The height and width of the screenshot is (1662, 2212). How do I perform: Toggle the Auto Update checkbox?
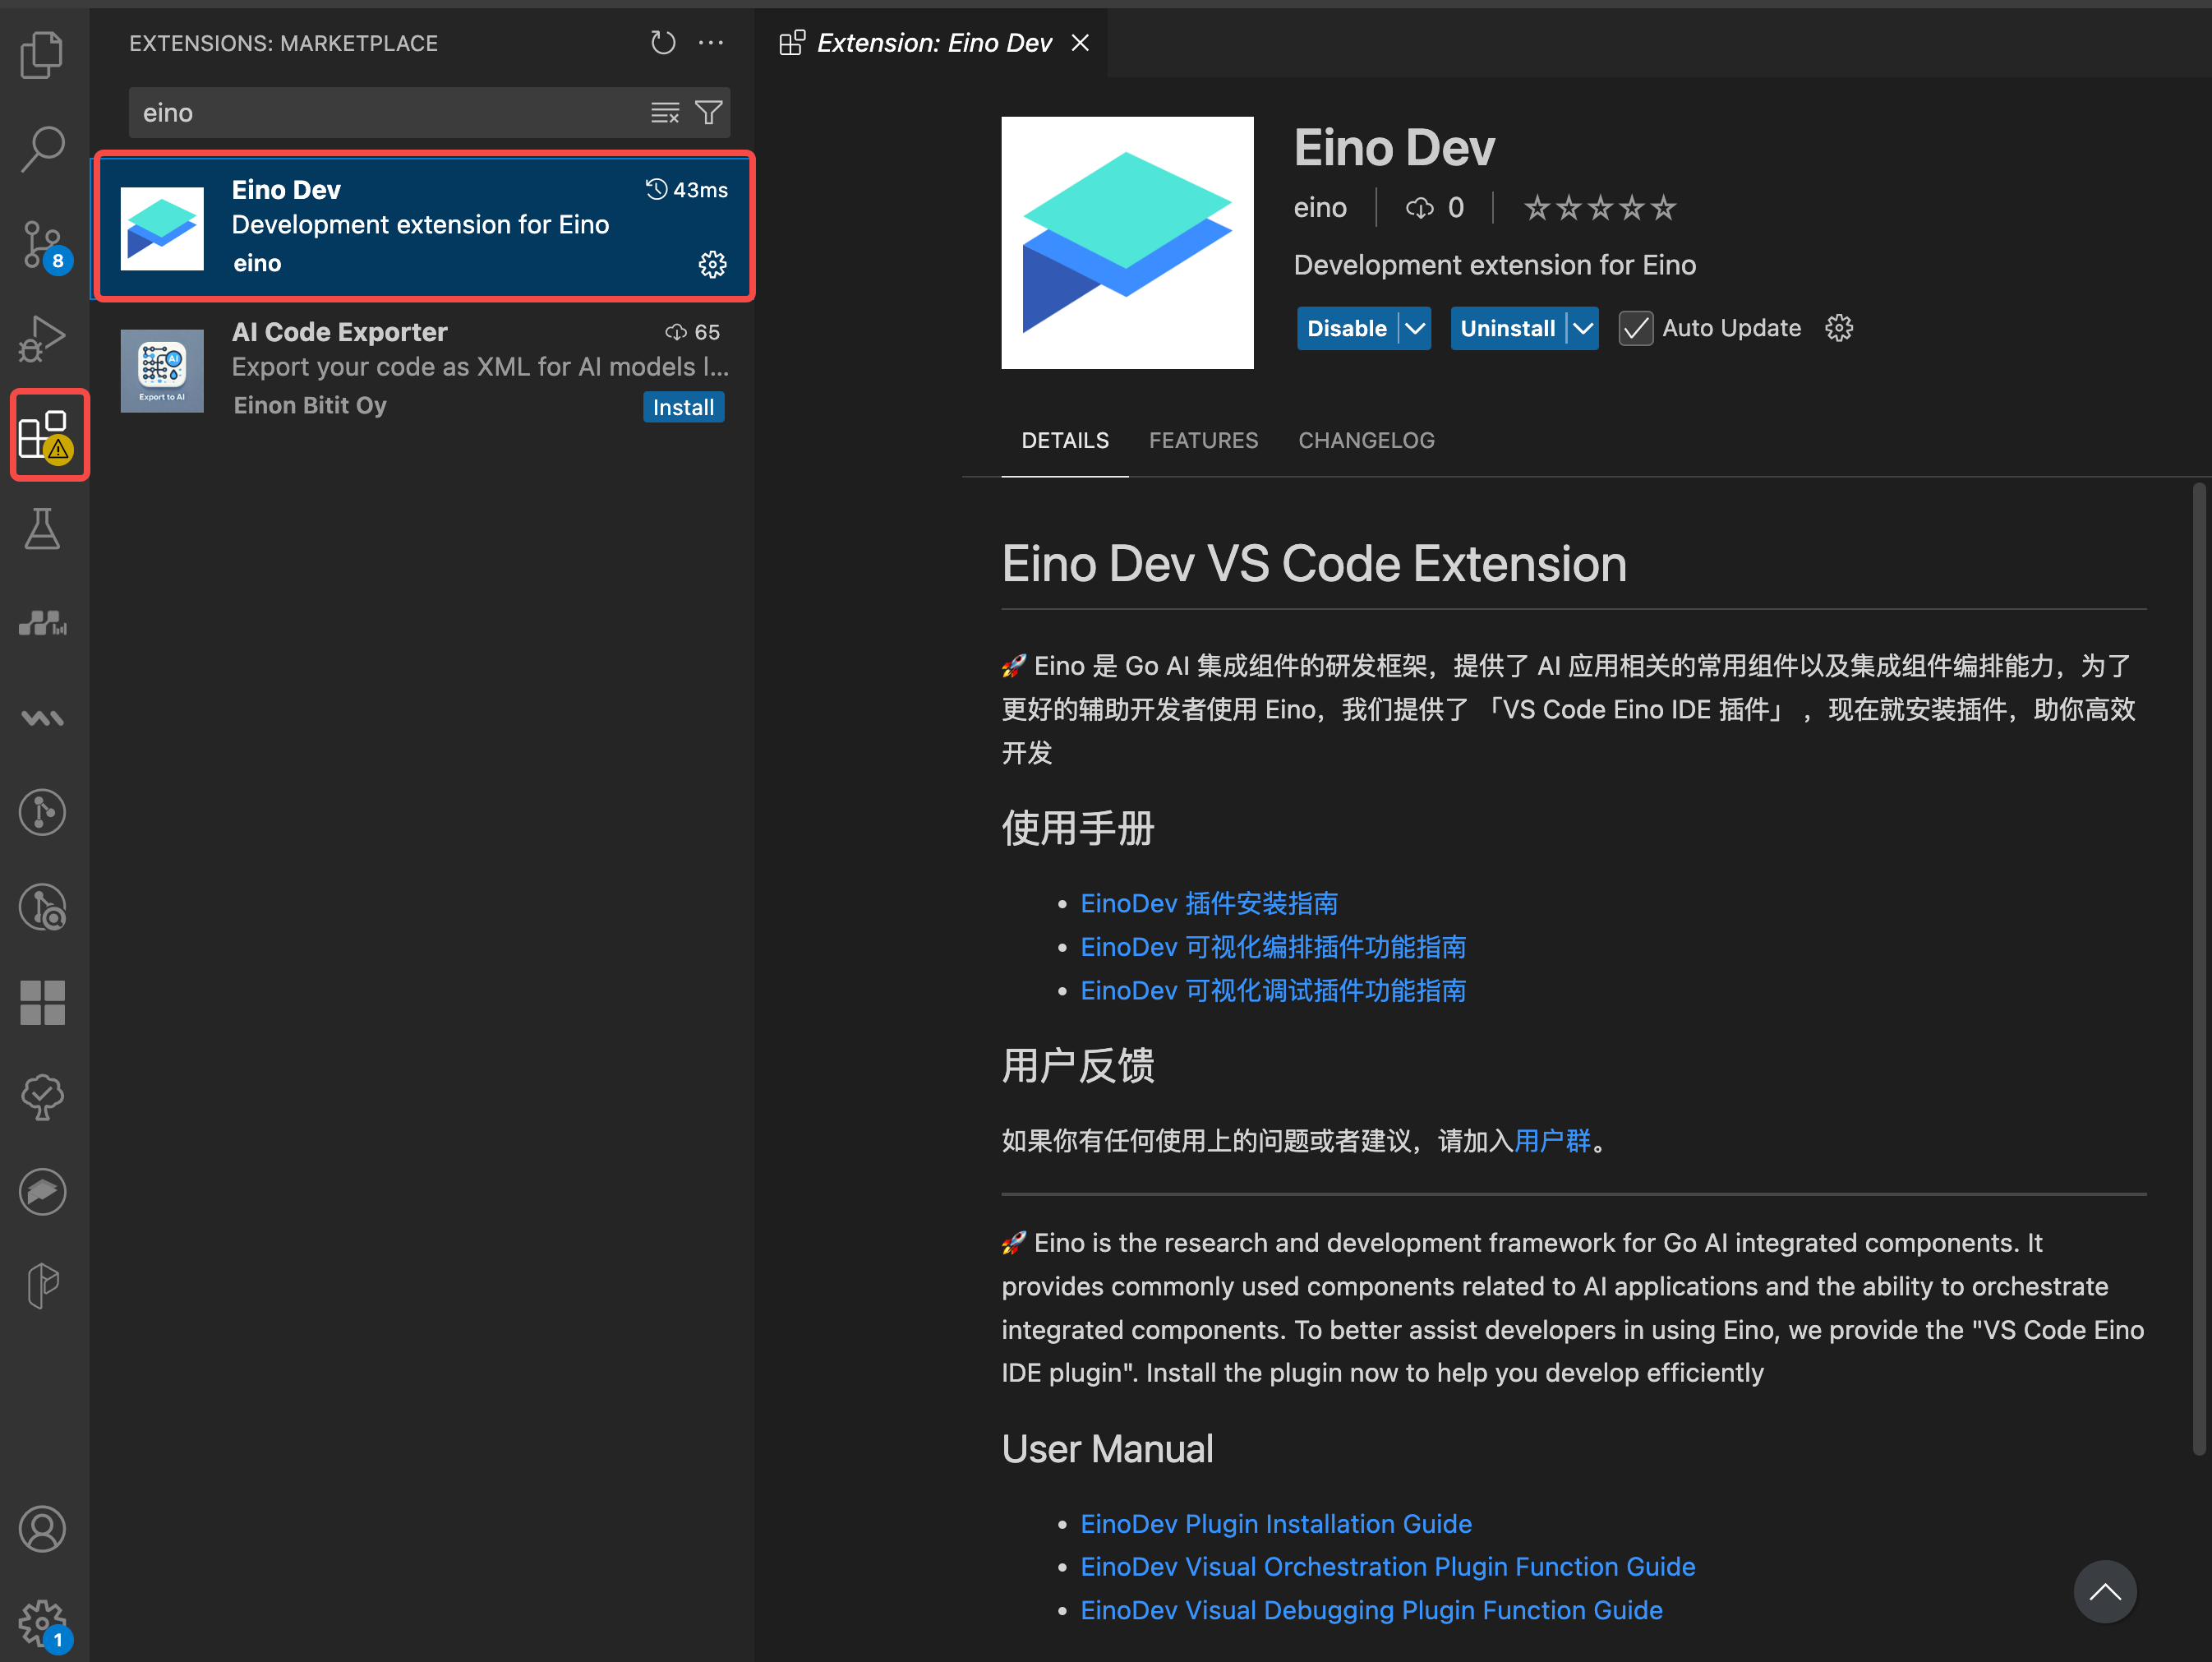pos(1636,330)
